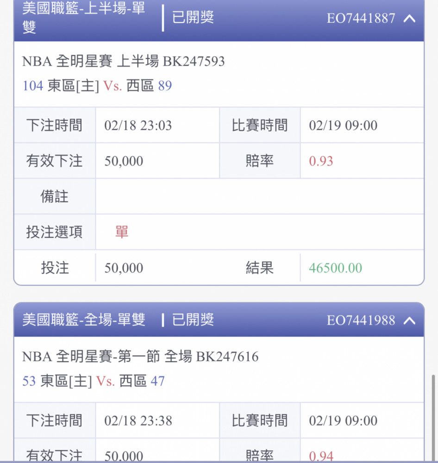Image resolution: width=438 pixels, height=463 pixels.
Task: Click the 104 東區 Vs. 西區 89 score line
Action: click(97, 86)
